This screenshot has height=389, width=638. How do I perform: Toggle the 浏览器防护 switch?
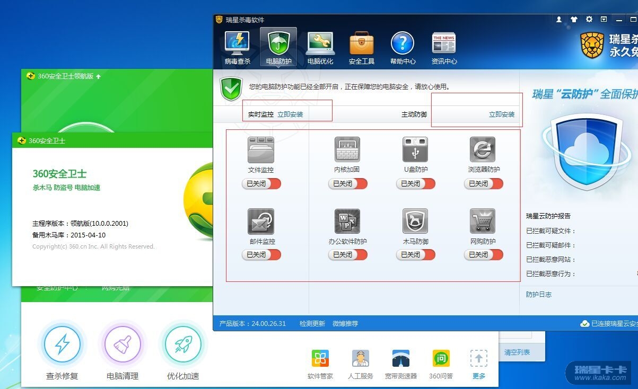point(483,183)
